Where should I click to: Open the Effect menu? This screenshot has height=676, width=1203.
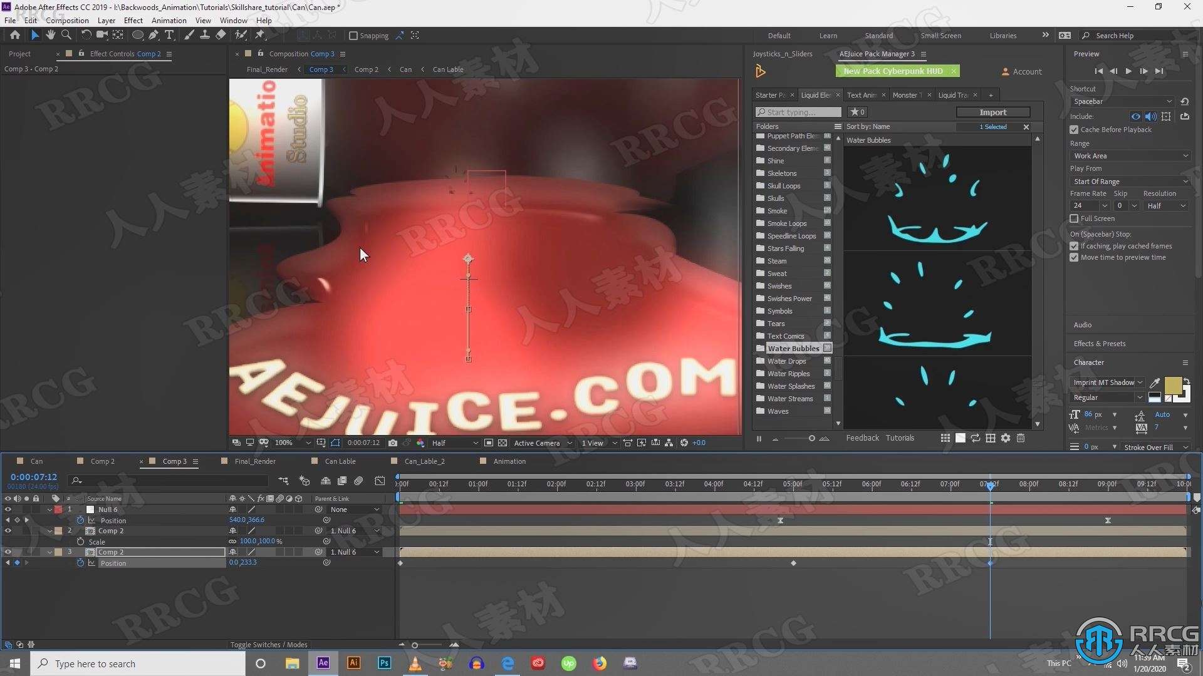tap(133, 20)
